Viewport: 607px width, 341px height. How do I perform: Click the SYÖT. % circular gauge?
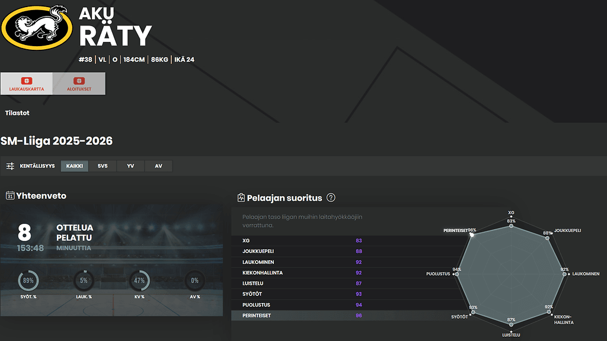(27, 281)
